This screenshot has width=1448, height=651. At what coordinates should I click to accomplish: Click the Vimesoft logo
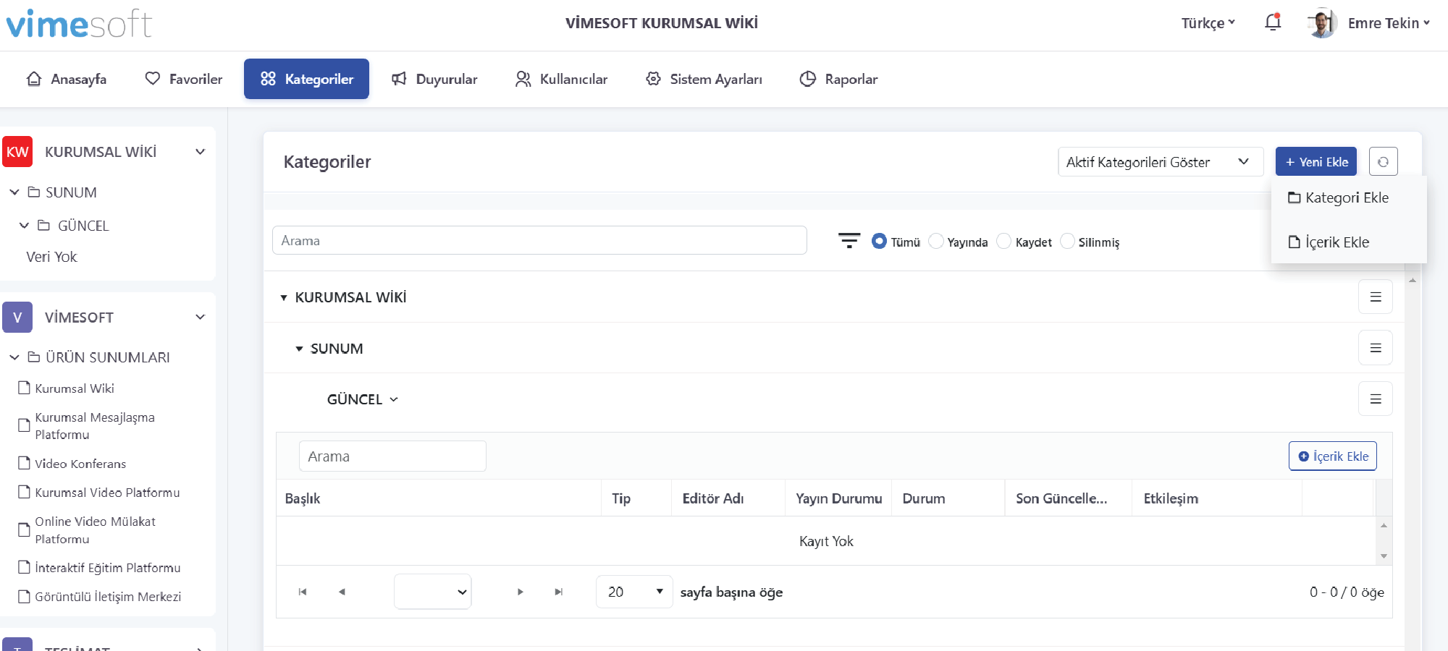79,24
